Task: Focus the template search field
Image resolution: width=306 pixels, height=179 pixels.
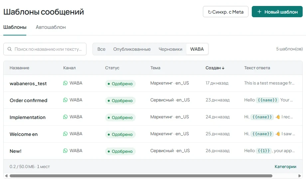Action: (45, 49)
